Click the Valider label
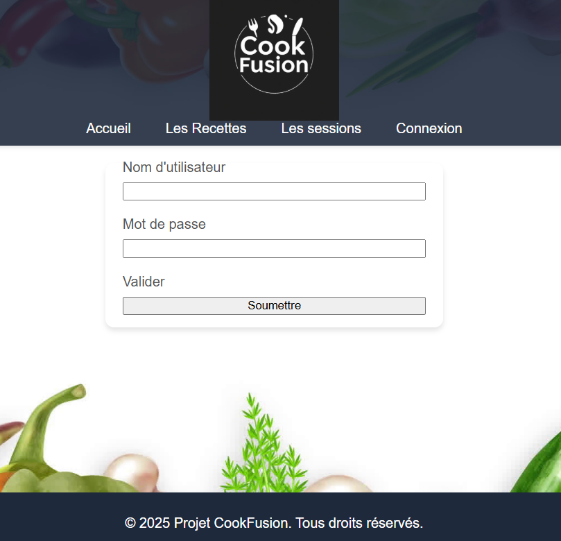The height and width of the screenshot is (541, 561). [x=144, y=282]
